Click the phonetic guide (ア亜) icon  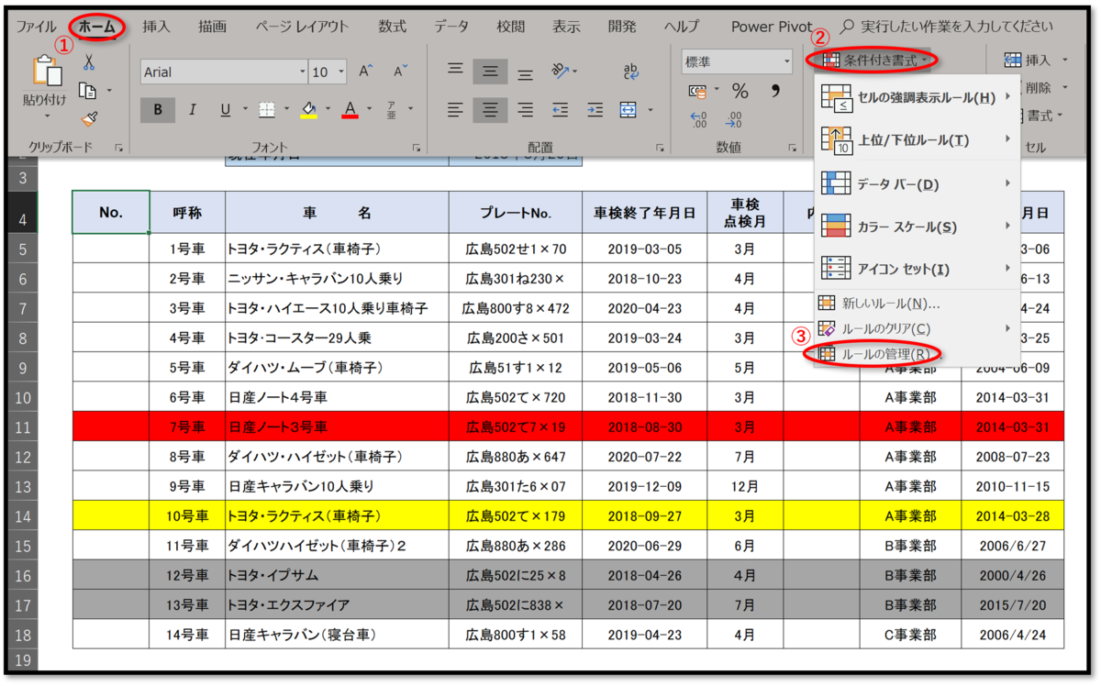[x=391, y=110]
